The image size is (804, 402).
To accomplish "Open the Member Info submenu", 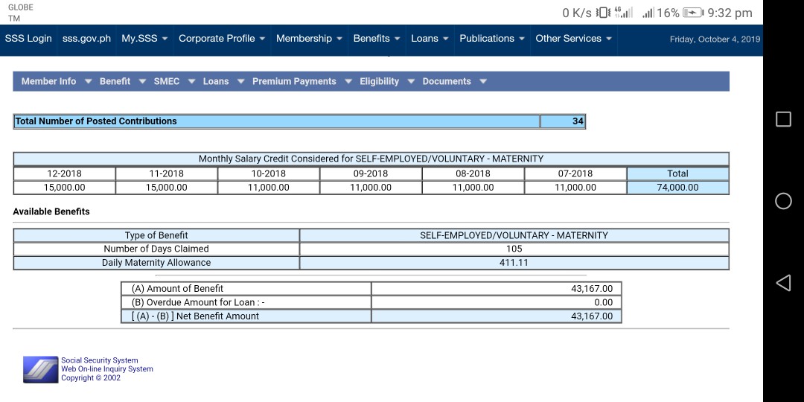I will (x=48, y=81).
